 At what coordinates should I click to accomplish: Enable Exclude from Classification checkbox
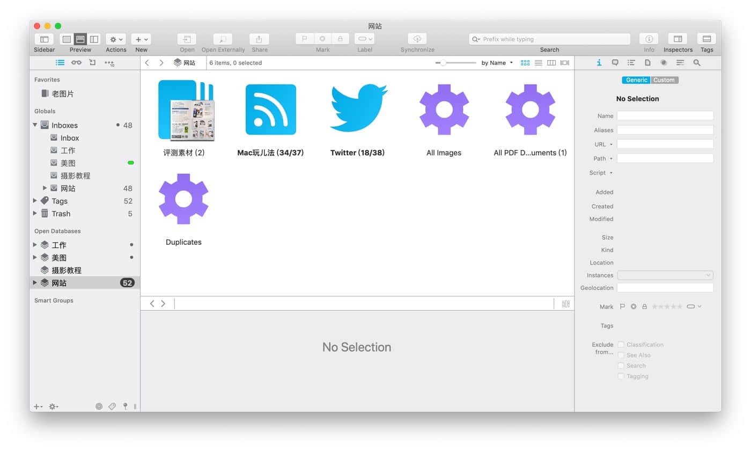(x=621, y=345)
